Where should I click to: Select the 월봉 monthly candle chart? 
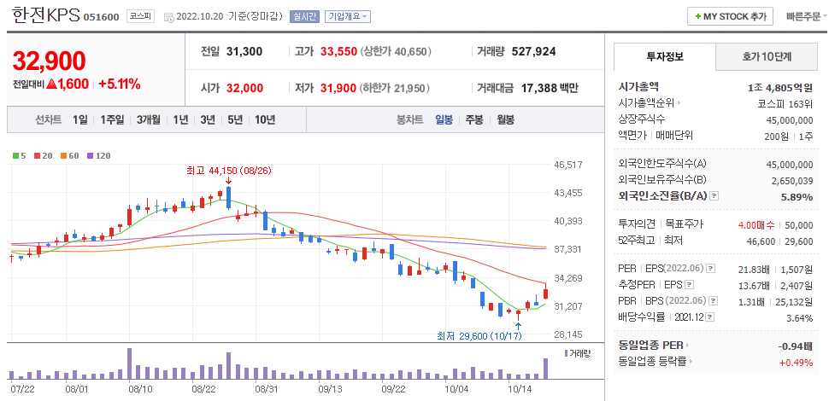click(505, 119)
